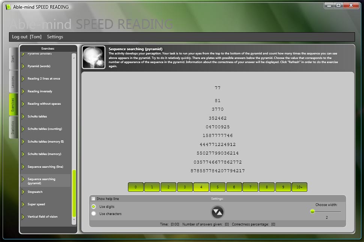Click the green arrow beside Sequence searching (line)
The image size is (364, 242).
pyautogui.click(x=23, y=167)
